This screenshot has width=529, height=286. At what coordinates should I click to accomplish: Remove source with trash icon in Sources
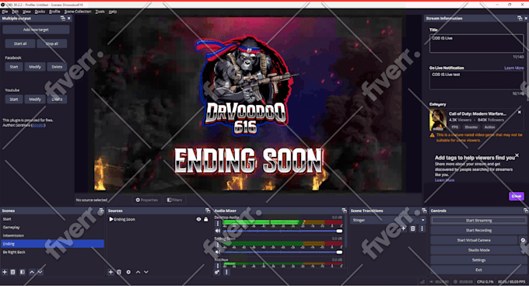pos(119,272)
